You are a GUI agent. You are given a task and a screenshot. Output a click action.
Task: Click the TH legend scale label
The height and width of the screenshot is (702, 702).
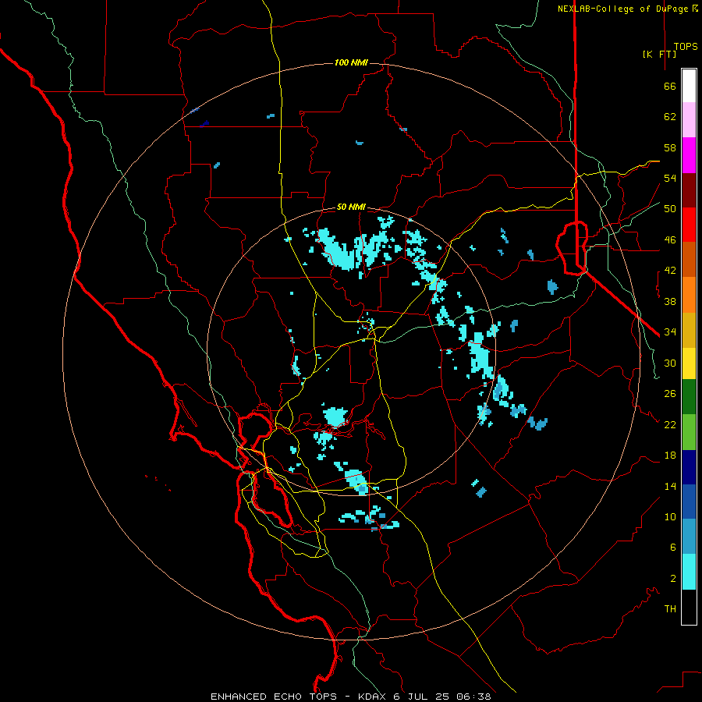coord(670,609)
